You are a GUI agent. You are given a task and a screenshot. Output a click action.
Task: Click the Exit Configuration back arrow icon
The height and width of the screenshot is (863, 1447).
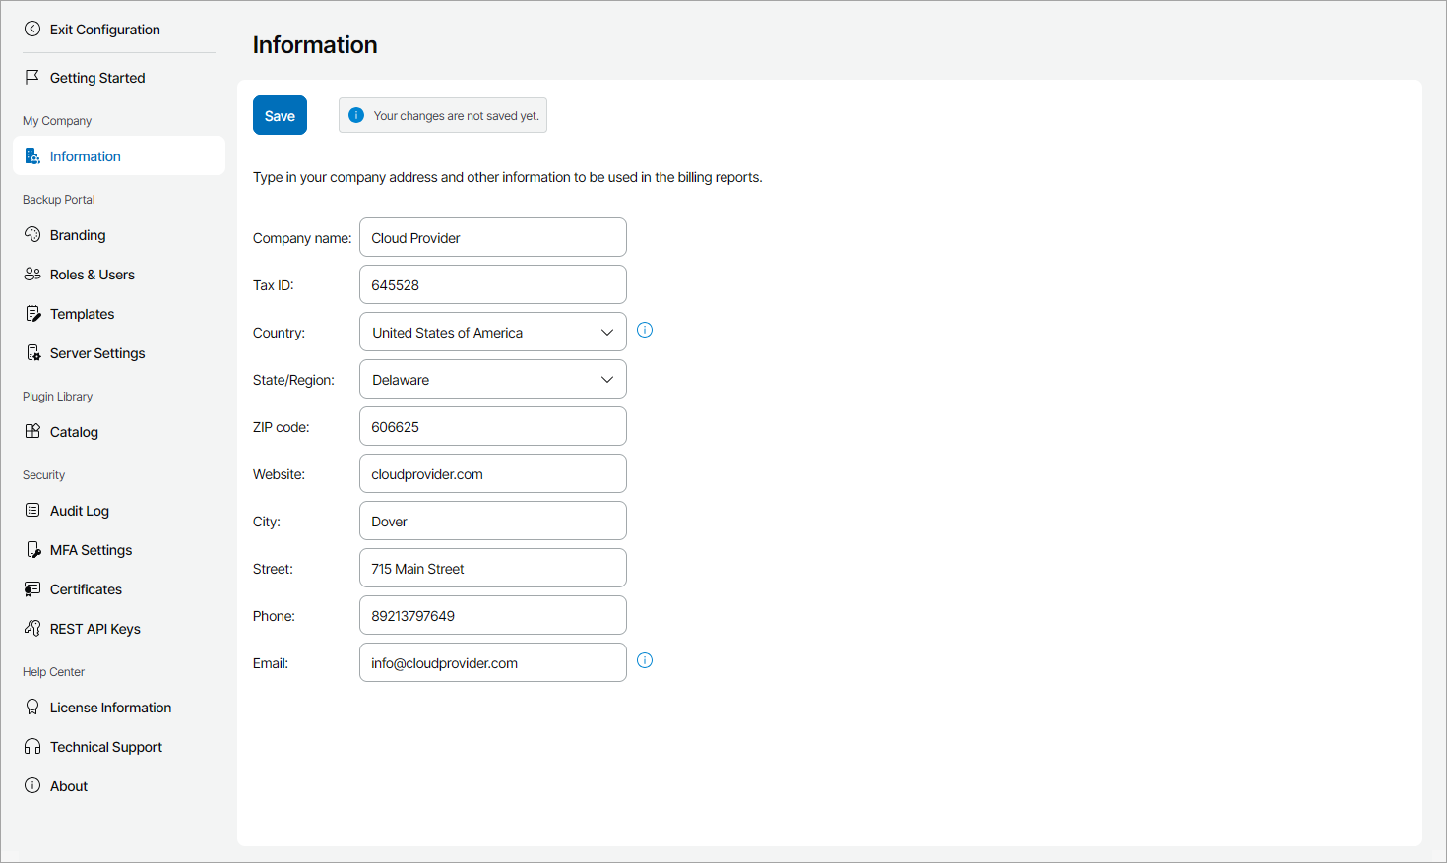click(32, 30)
